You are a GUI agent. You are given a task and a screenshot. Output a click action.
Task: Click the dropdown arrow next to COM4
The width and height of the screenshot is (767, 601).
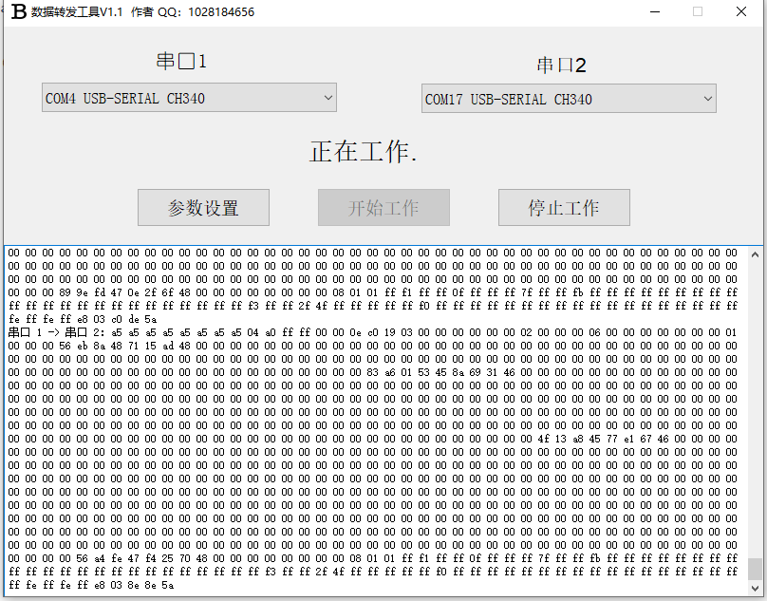tap(327, 98)
